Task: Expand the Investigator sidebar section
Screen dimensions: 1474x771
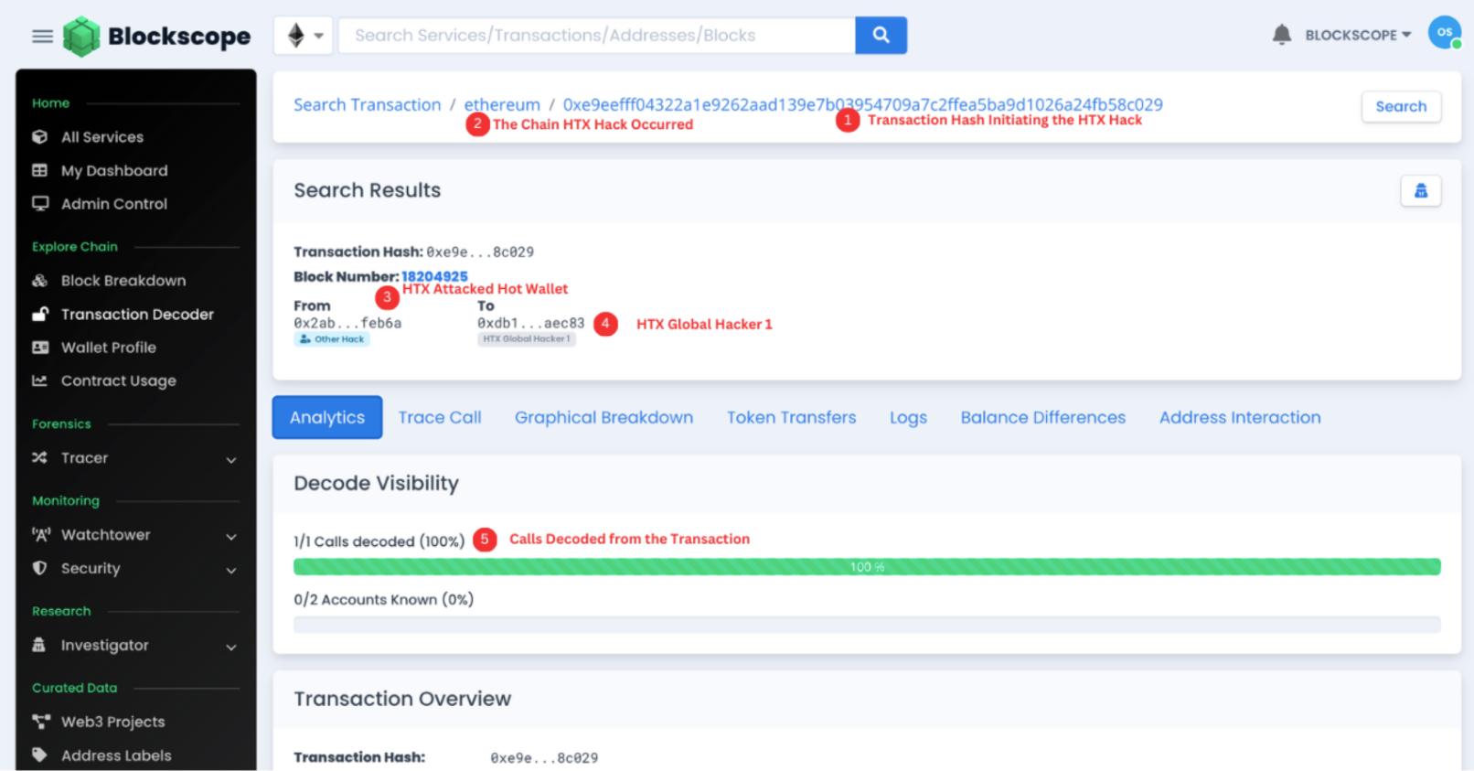Action: (135, 646)
